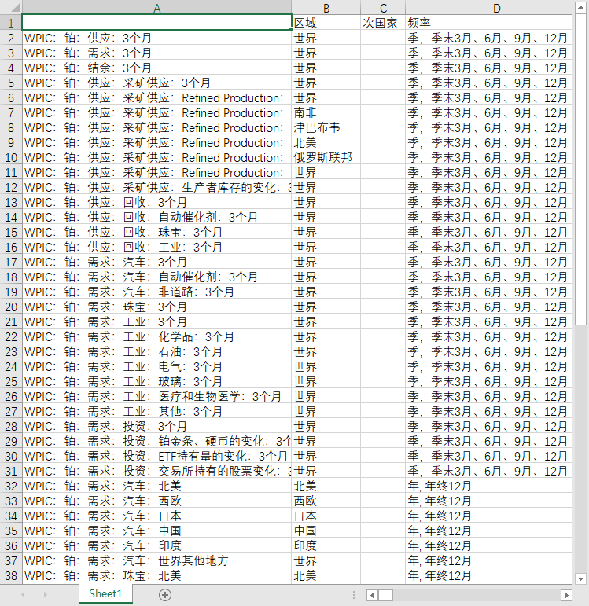
Task: Select frequency cell in row 2
Action: (489, 38)
